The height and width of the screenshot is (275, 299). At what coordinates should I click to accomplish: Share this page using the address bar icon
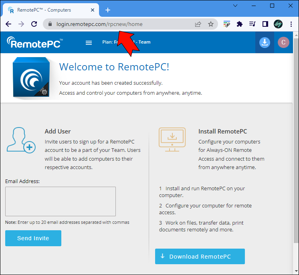[x=198, y=24]
